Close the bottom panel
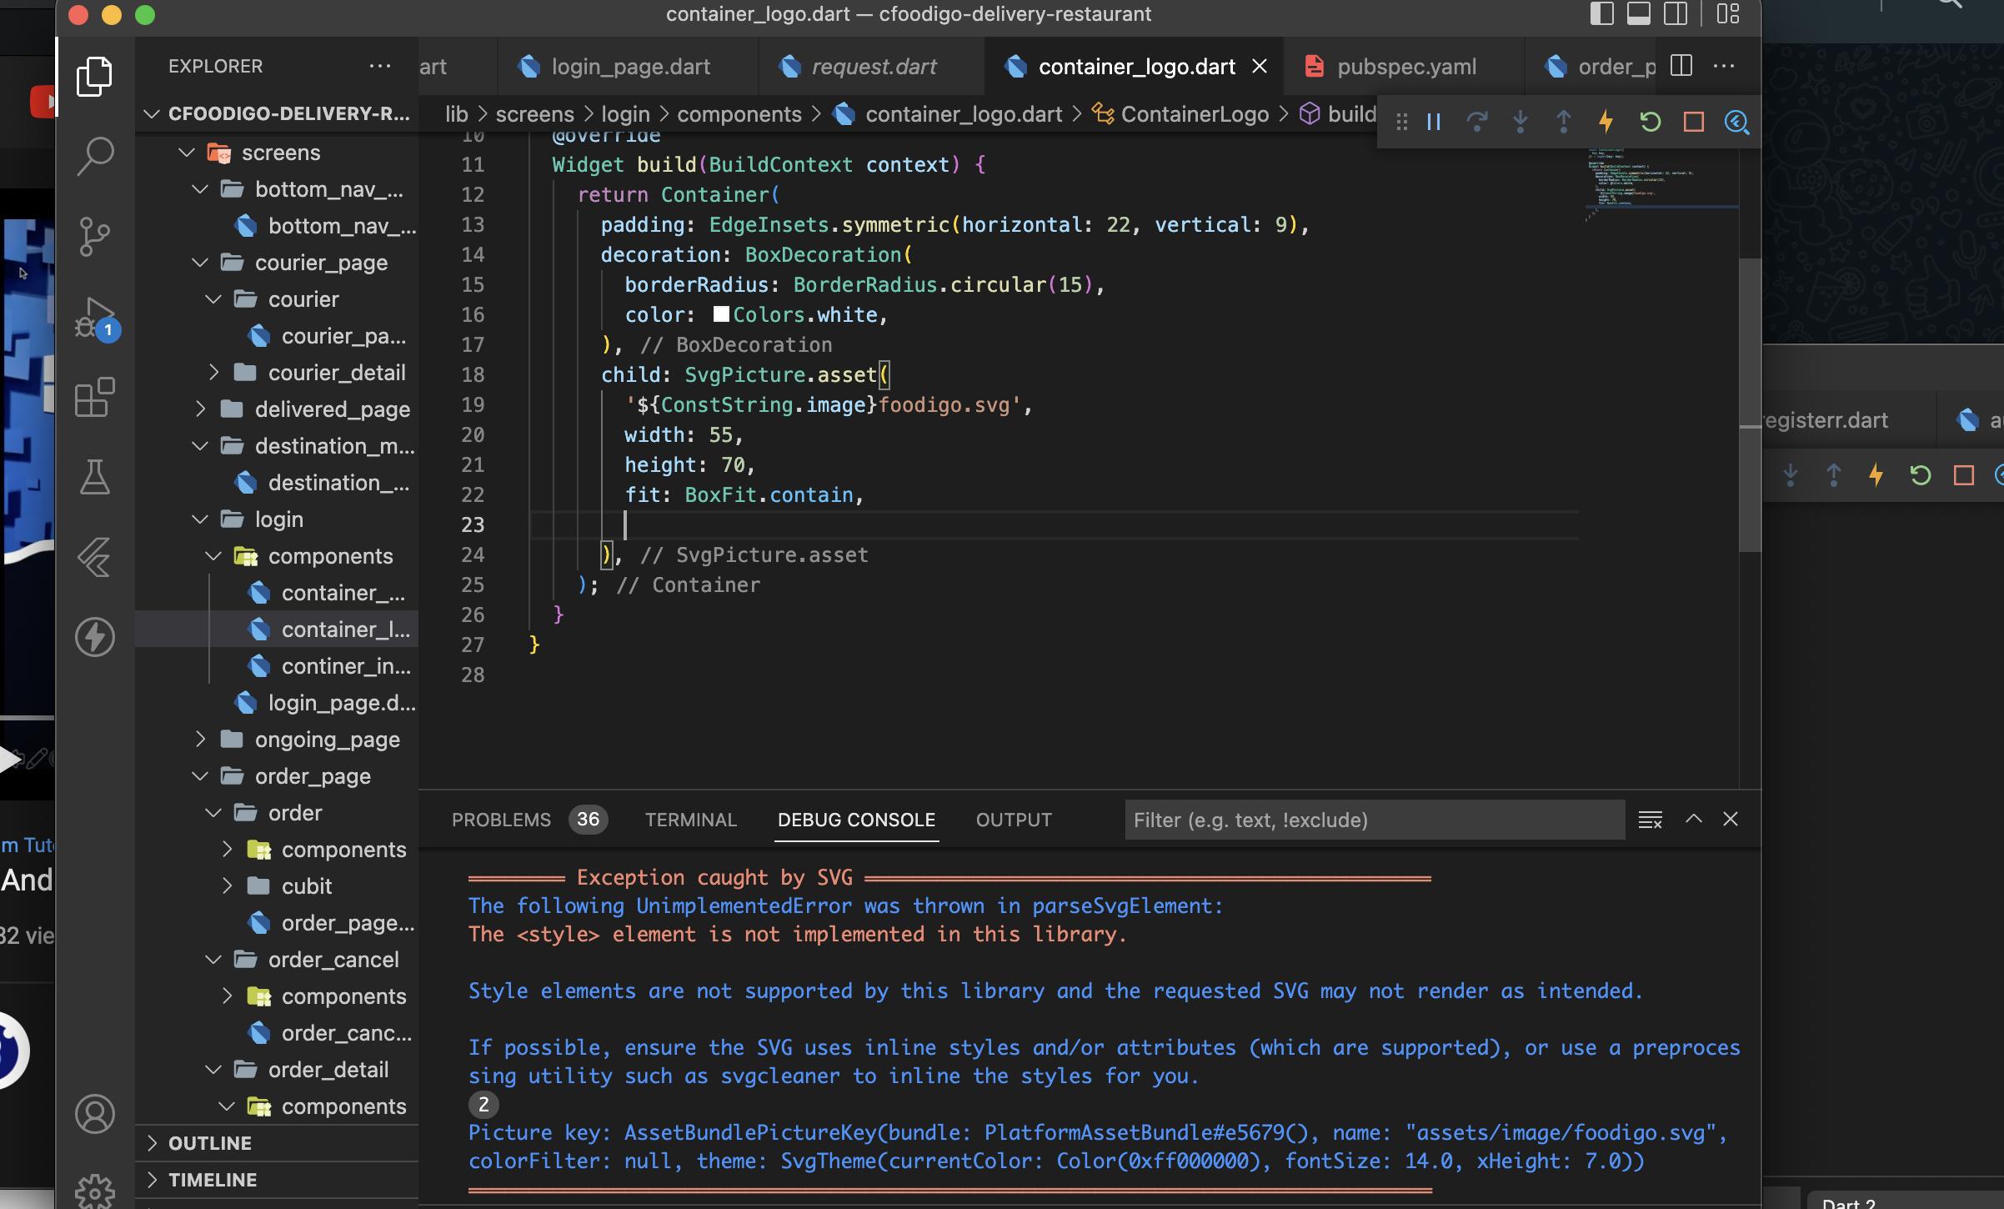The image size is (2004, 1209). (1731, 819)
